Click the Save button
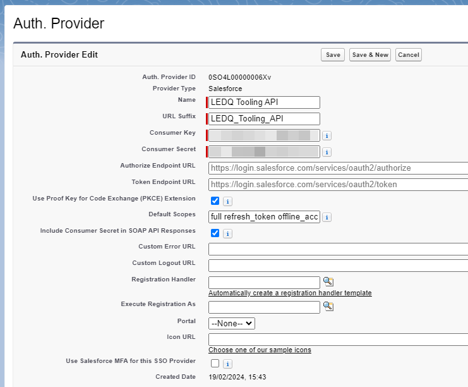This screenshot has height=387, width=468. click(x=333, y=54)
